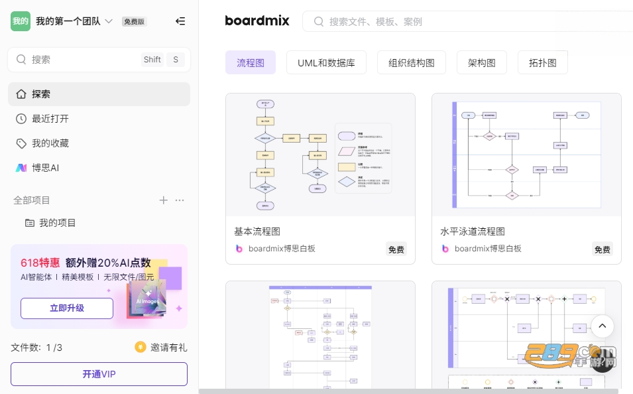Click the folder icon beside 我的项目
The width and height of the screenshot is (633, 394).
(30, 223)
